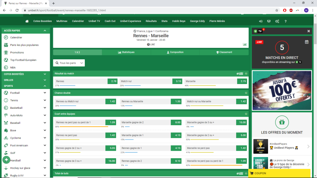Click Cash Out icon in Résultat du match

point(240,74)
